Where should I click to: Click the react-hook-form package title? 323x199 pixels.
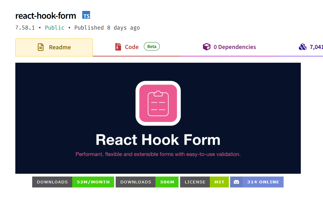(x=46, y=16)
